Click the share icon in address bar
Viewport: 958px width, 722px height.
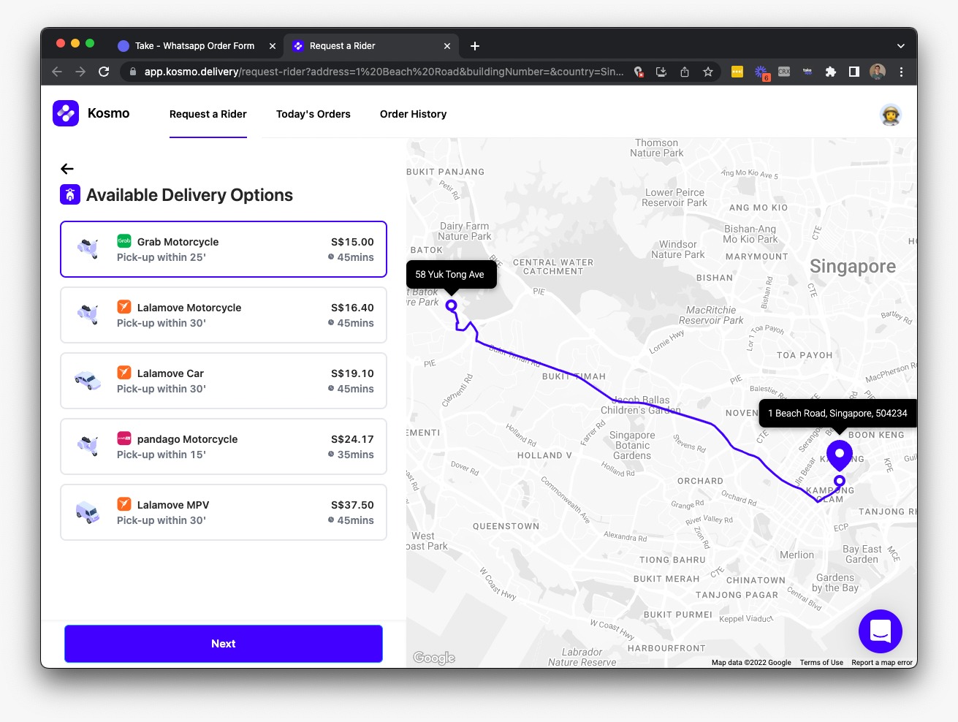tap(685, 72)
